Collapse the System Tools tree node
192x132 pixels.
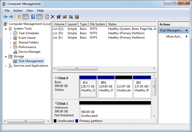(6, 29)
